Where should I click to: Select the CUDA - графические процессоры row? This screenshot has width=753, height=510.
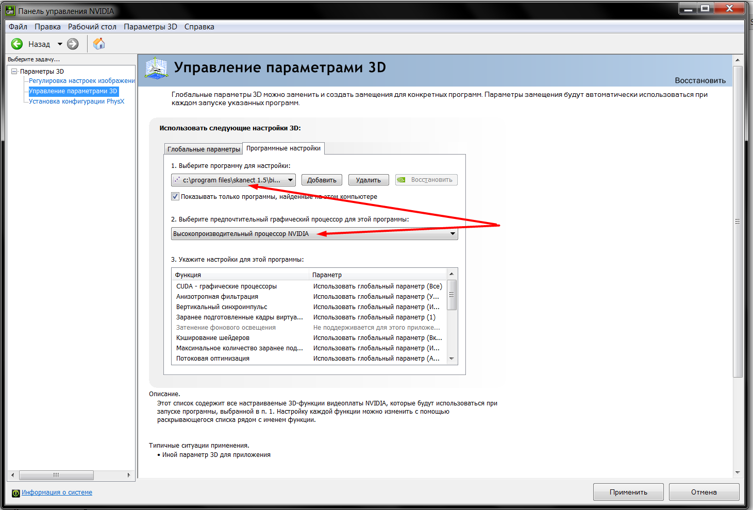pyautogui.click(x=309, y=286)
